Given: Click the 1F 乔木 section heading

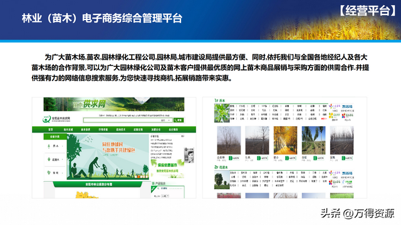Looking at the screenshot, I should click(220, 101).
